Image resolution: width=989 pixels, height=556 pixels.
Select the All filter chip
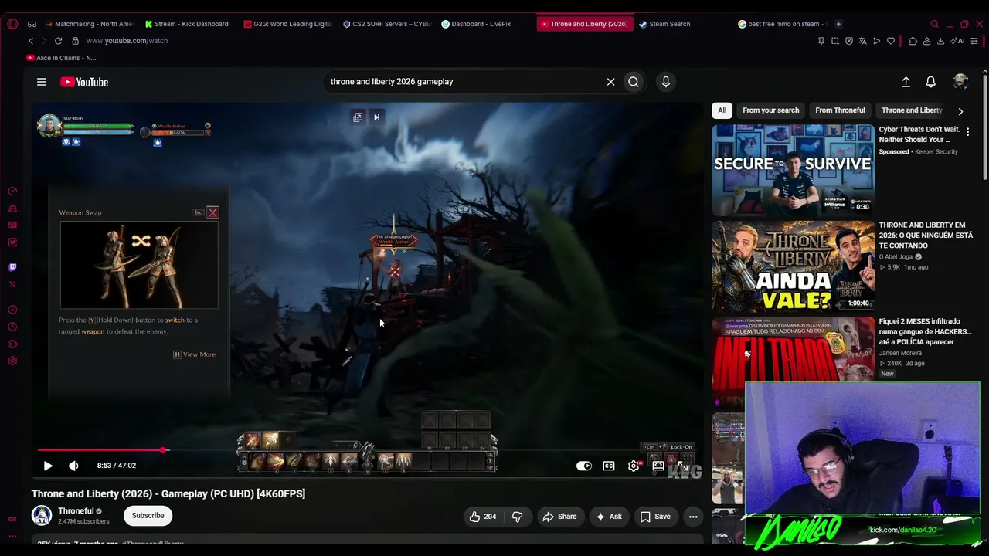click(722, 110)
